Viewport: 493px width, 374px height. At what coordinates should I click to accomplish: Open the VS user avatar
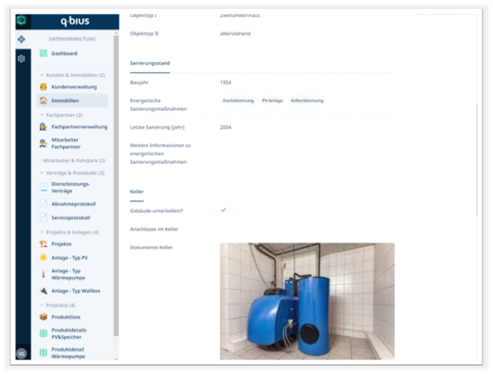[21, 353]
